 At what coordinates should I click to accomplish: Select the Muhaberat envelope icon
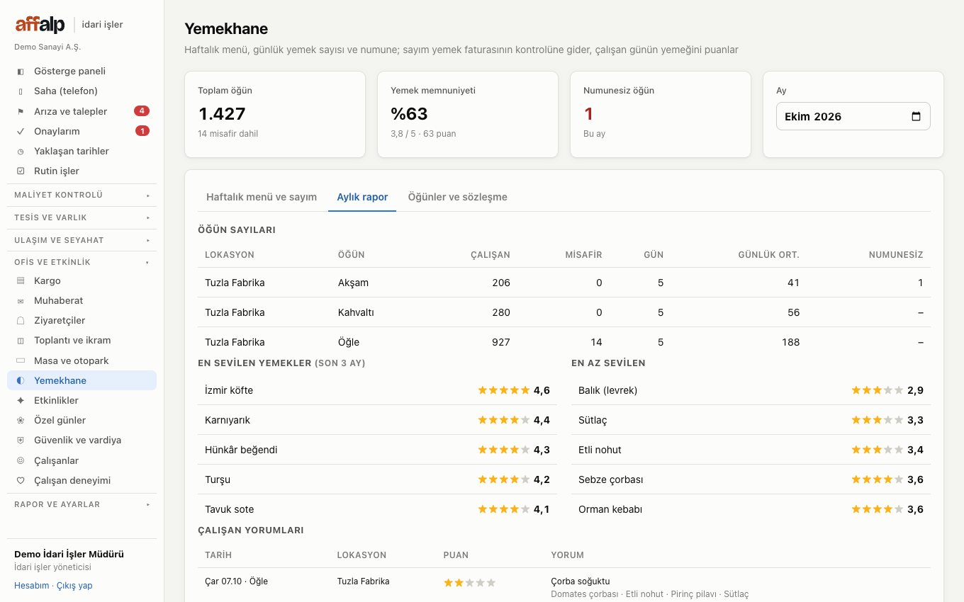pos(21,300)
